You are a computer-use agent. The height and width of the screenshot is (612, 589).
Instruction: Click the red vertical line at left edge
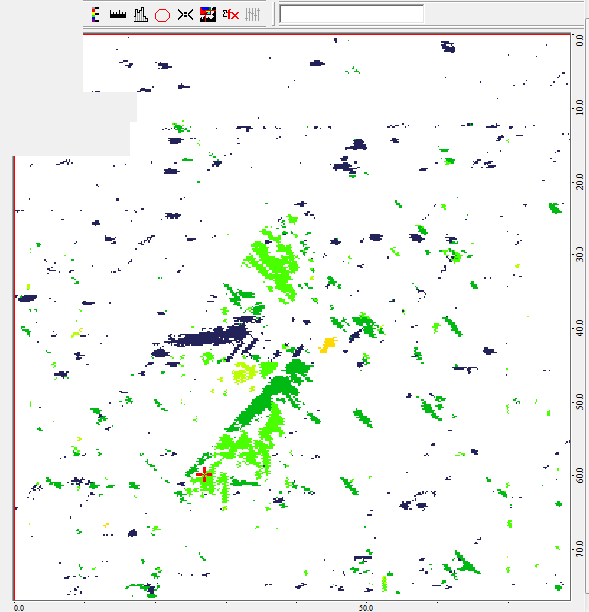tap(14, 373)
